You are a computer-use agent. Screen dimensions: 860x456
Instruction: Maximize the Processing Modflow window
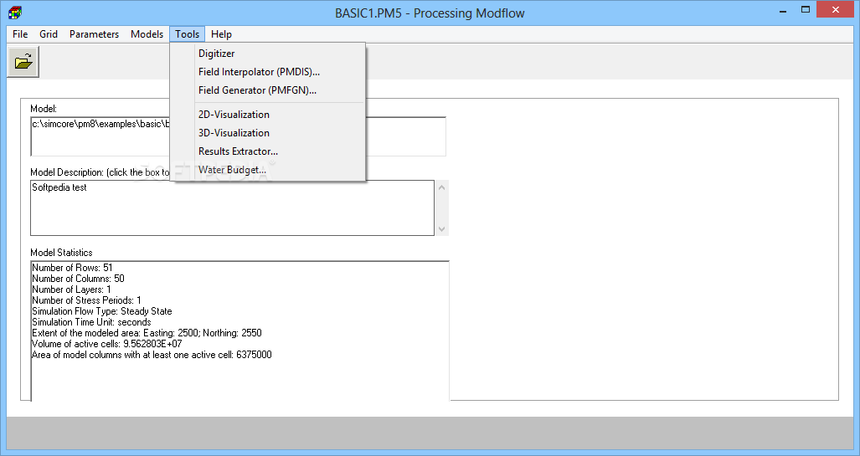(806, 10)
